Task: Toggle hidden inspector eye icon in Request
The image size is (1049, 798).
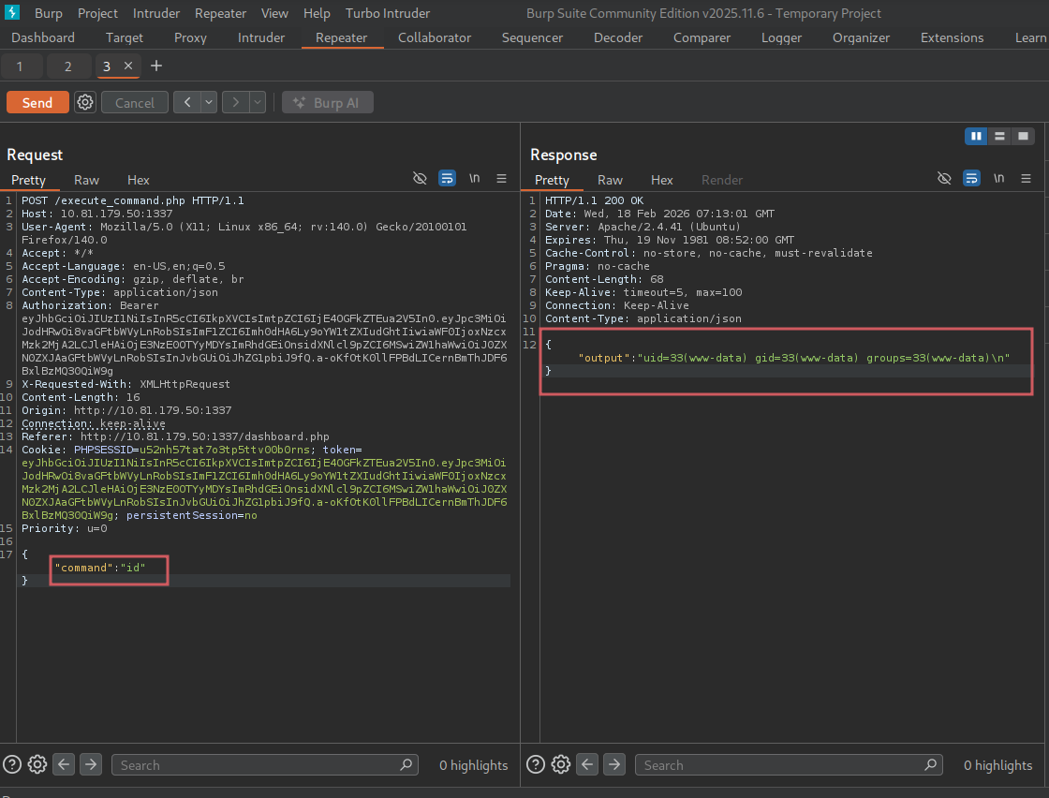Action: pyautogui.click(x=420, y=178)
